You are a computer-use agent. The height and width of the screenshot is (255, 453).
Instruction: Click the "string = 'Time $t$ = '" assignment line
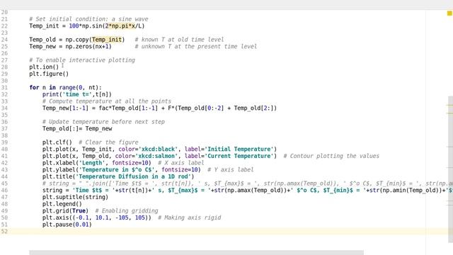[x=248, y=190]
